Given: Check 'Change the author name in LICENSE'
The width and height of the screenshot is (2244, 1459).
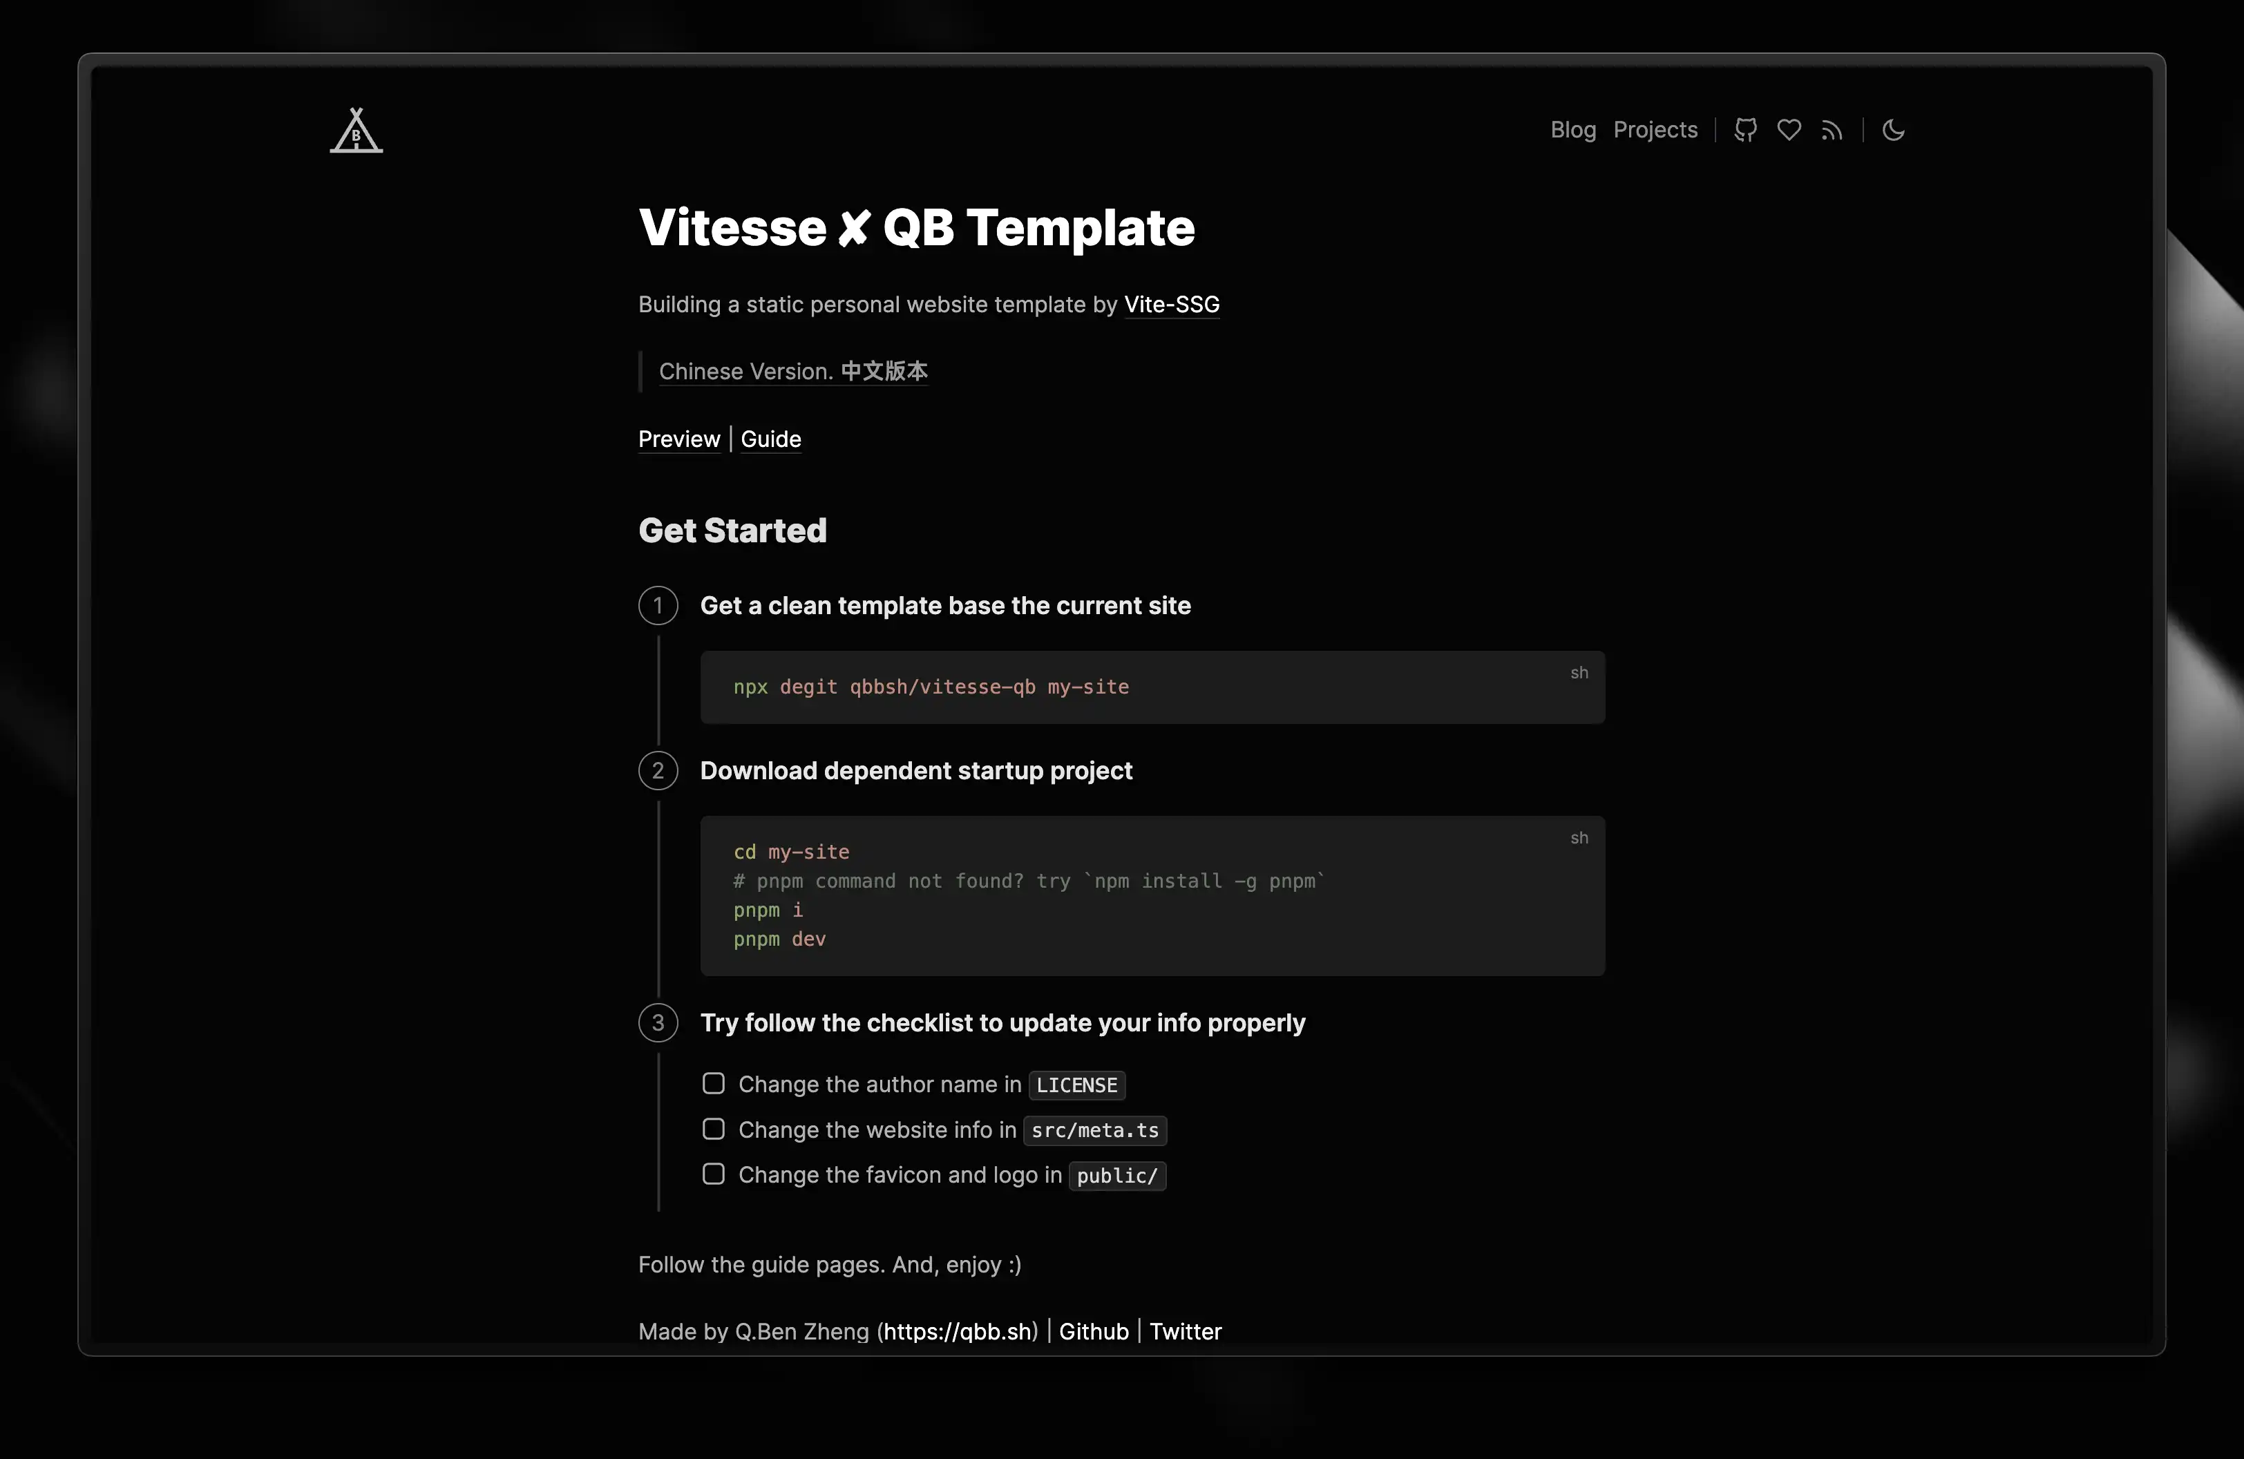Looking at the screenshot, I should tap(714, 1084).
